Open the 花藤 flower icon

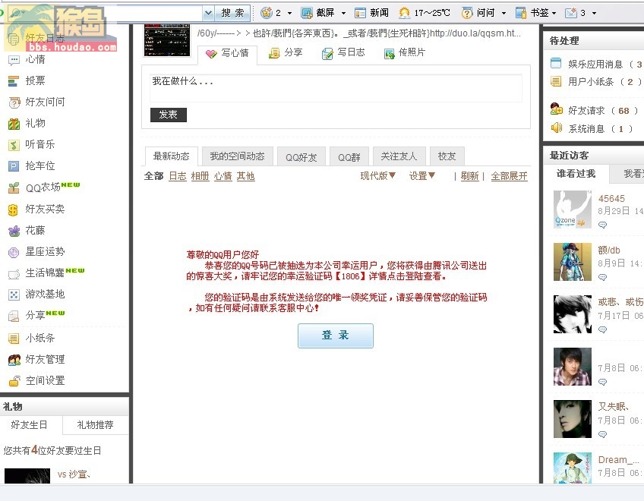14,232
